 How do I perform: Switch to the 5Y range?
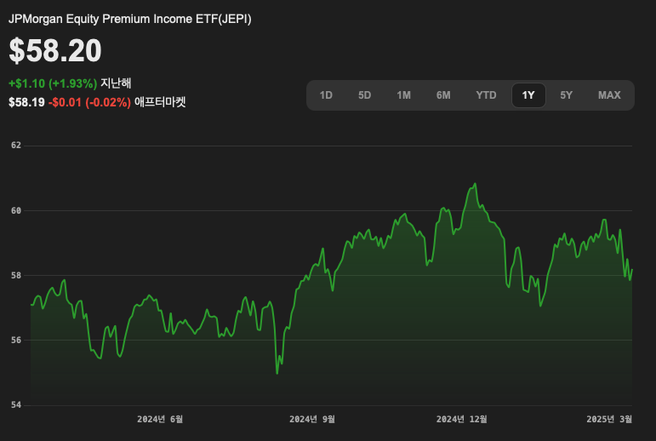(x=566, y=95)
